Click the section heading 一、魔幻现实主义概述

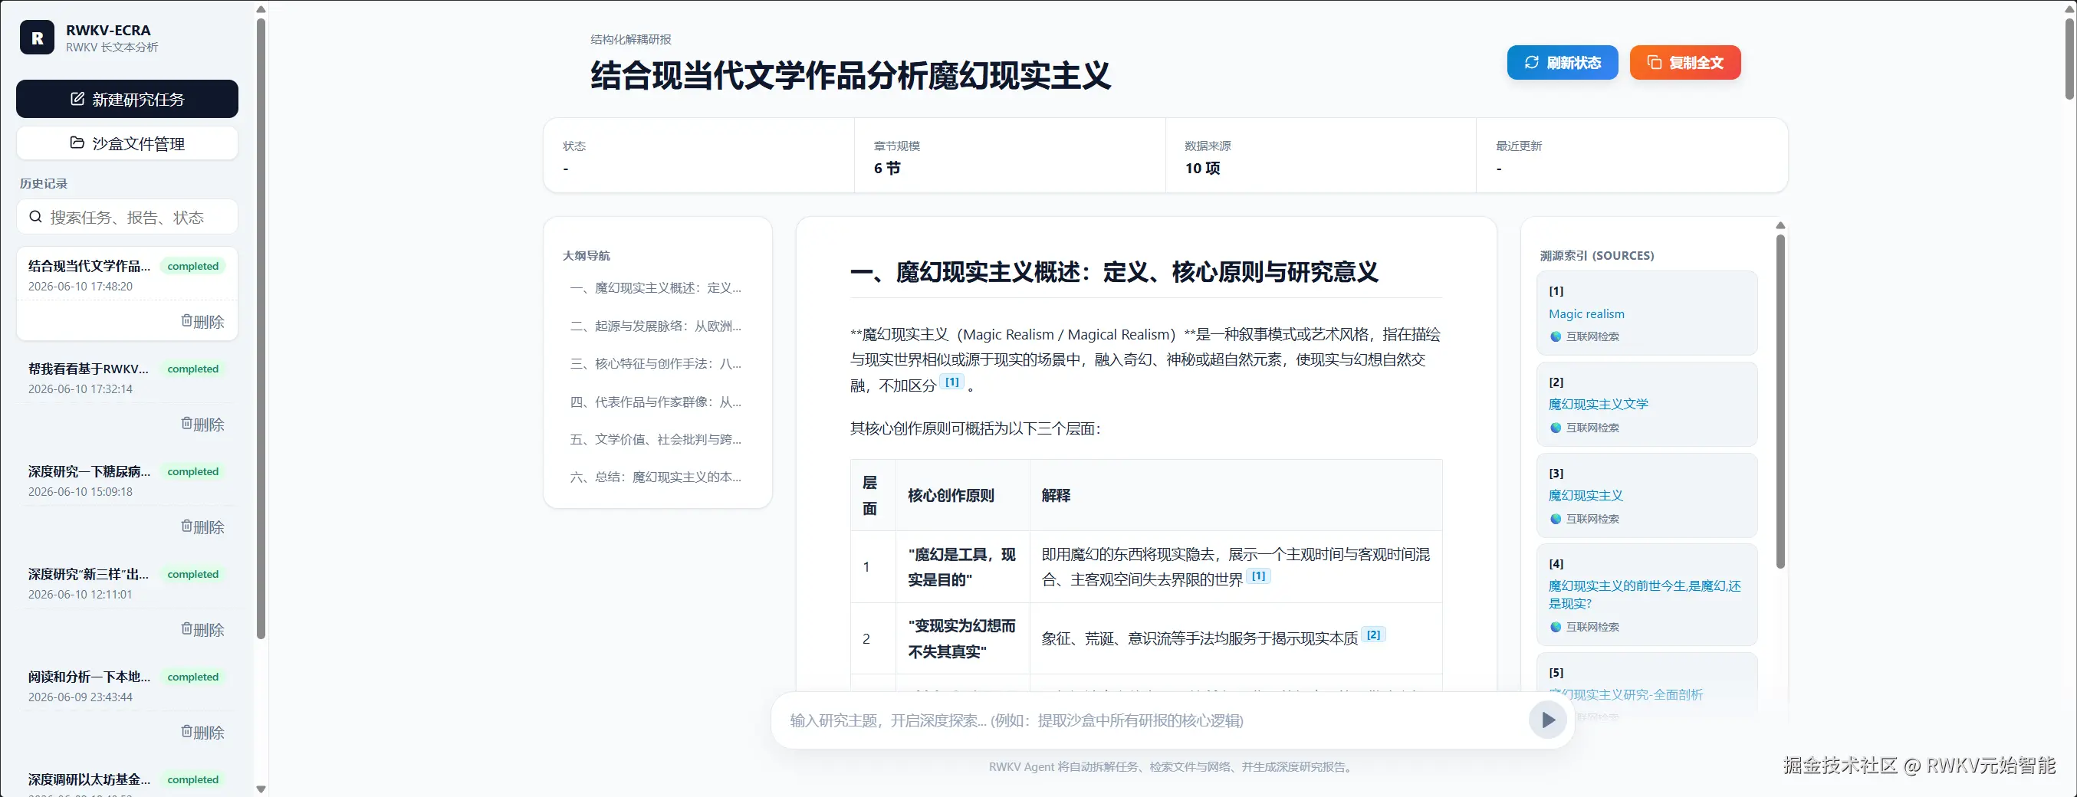pos(1113,271)
